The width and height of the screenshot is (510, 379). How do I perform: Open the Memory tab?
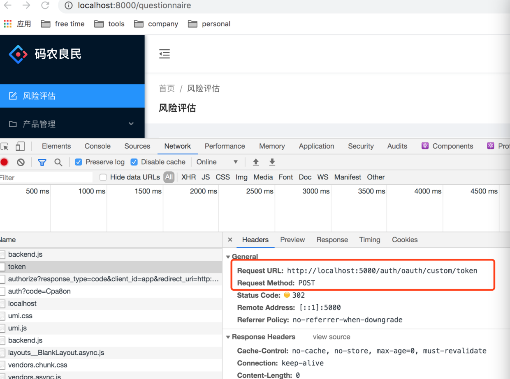(x=272, y=146)
